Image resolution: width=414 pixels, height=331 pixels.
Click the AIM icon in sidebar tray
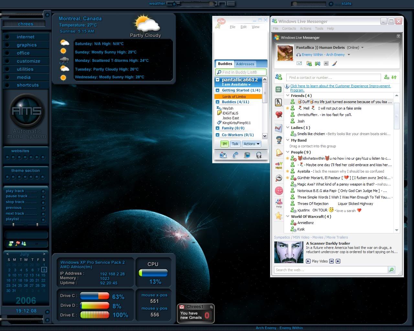click(x=18, y=243)
